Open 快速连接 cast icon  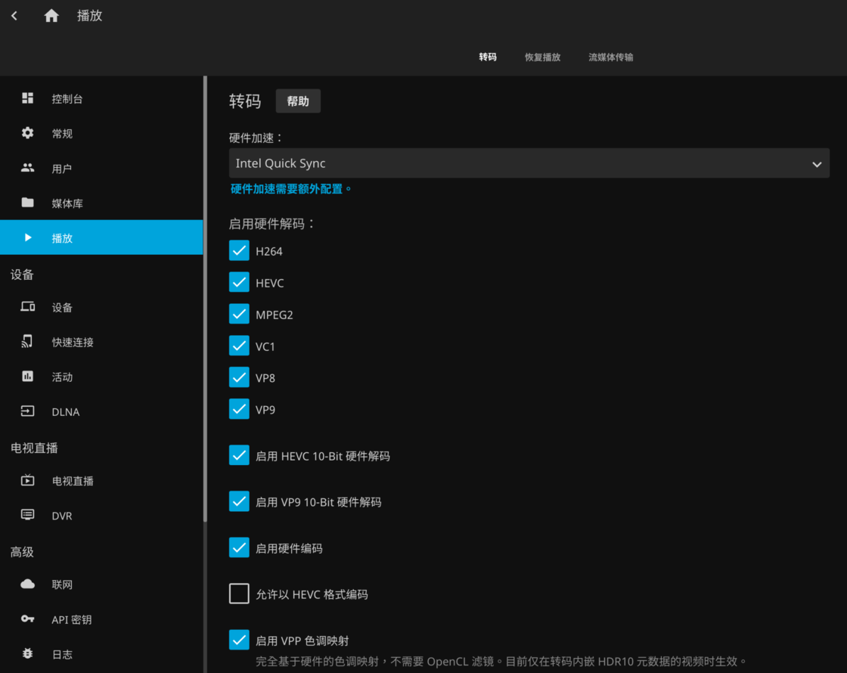point(28,342)
